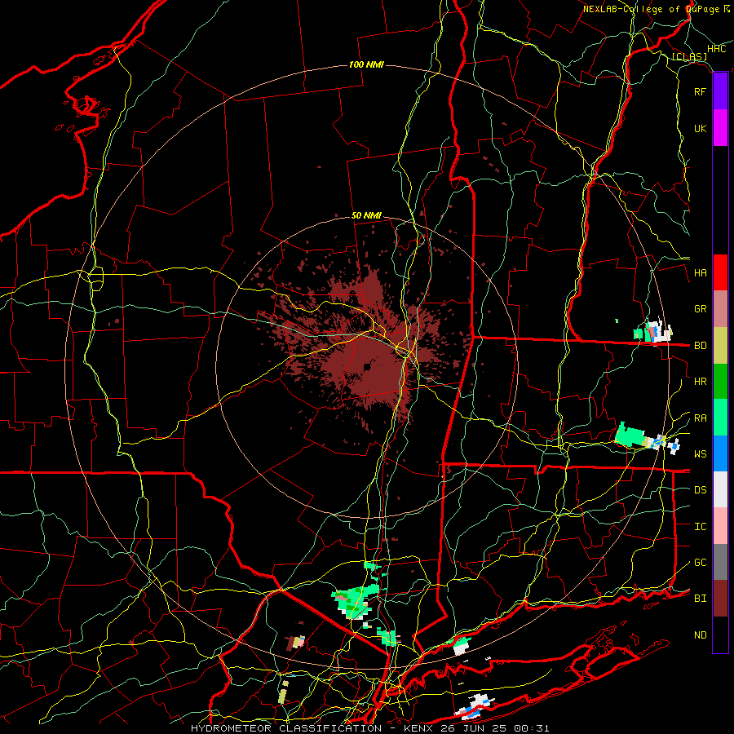Select the BD big drops color swatch
The image size is (734, 734).
pos(720,346)
